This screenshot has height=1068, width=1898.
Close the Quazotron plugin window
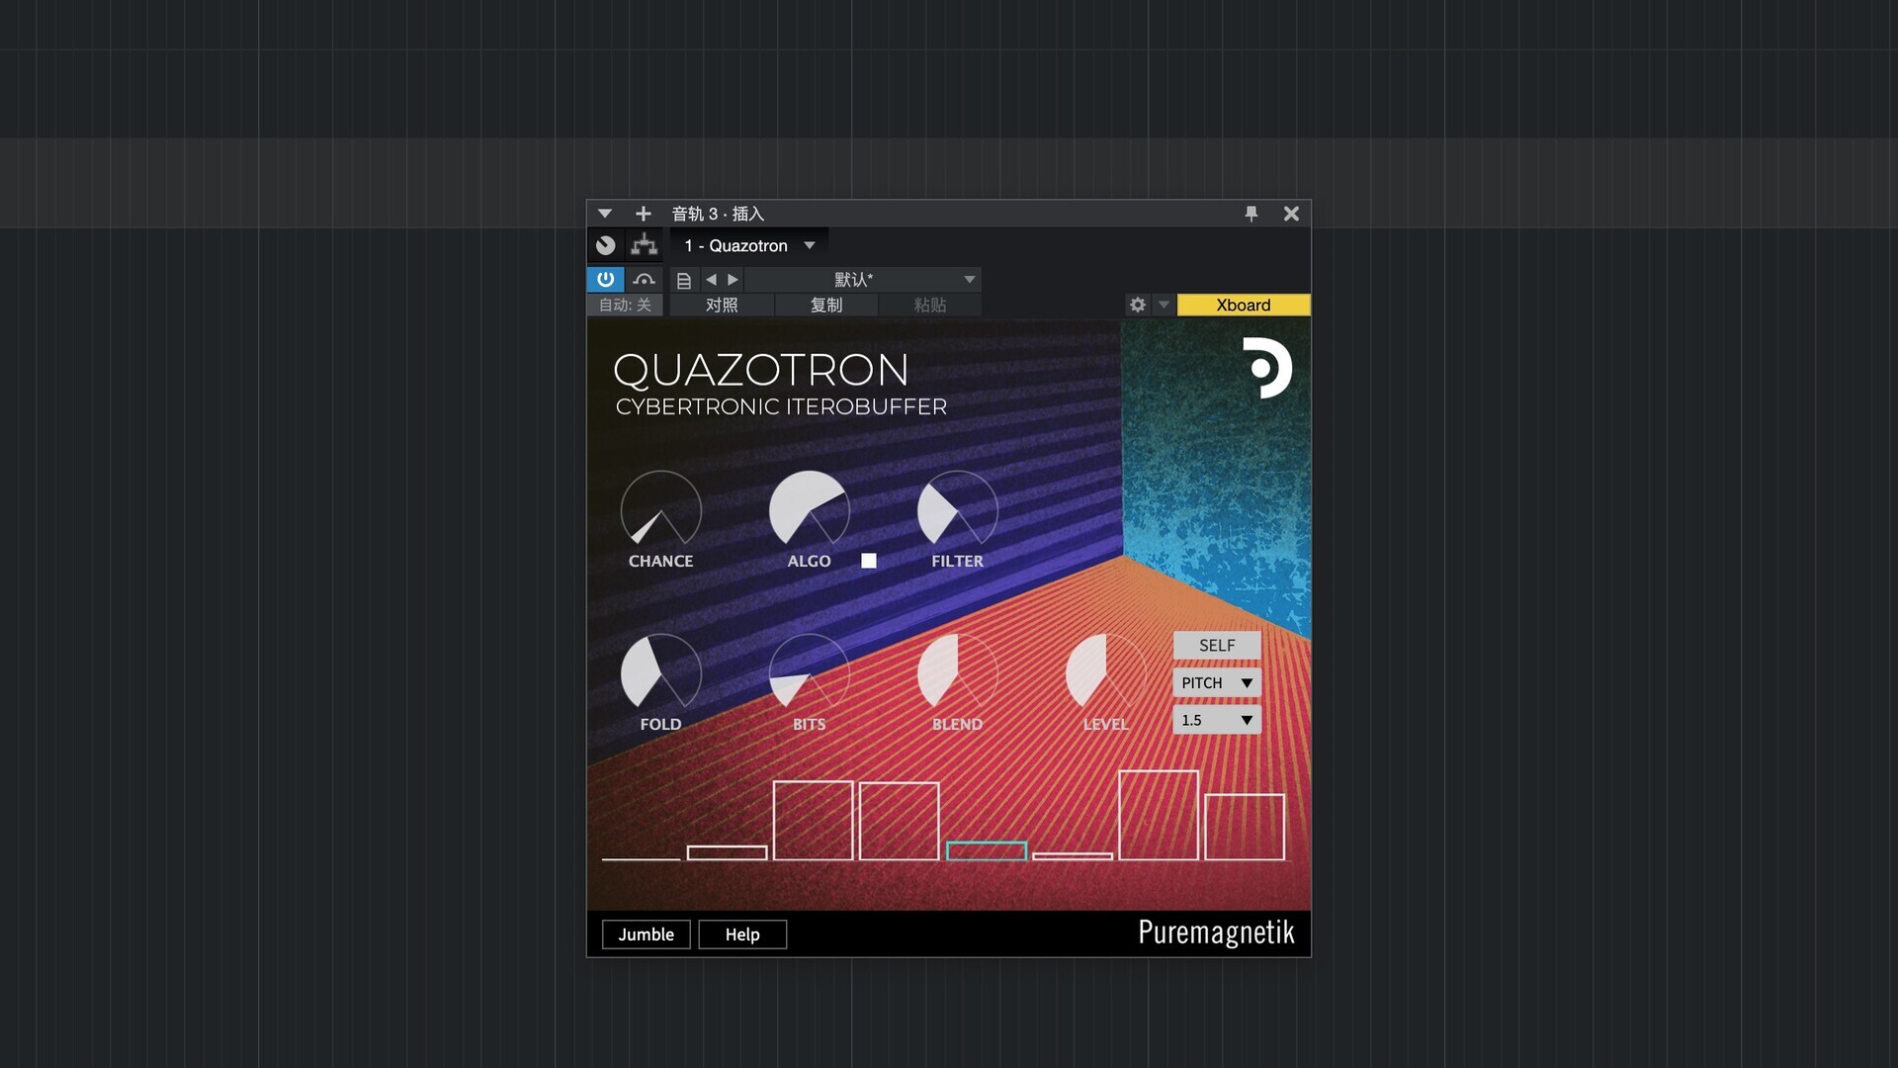1291,214
